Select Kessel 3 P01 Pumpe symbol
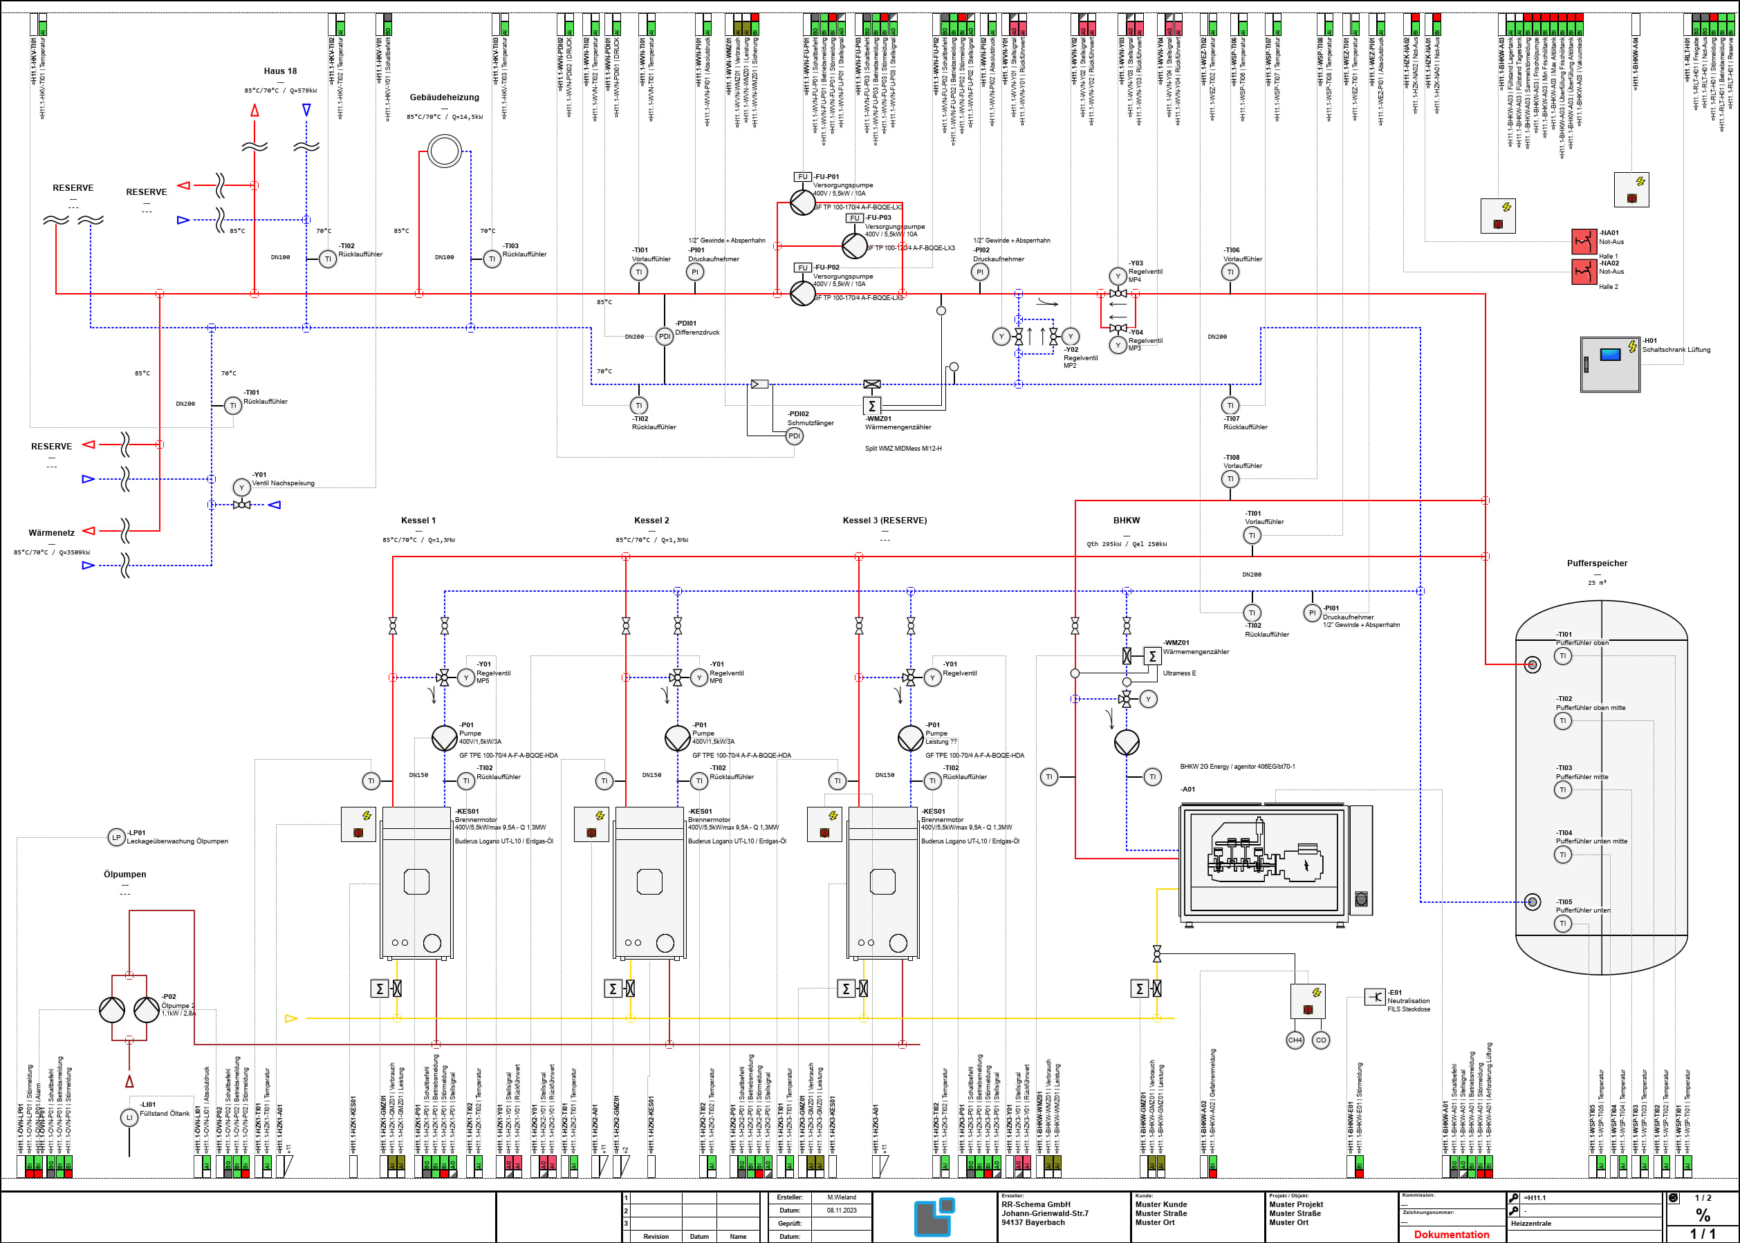1740x1243 pixels. pyautogui.click(x=910, y=738)
